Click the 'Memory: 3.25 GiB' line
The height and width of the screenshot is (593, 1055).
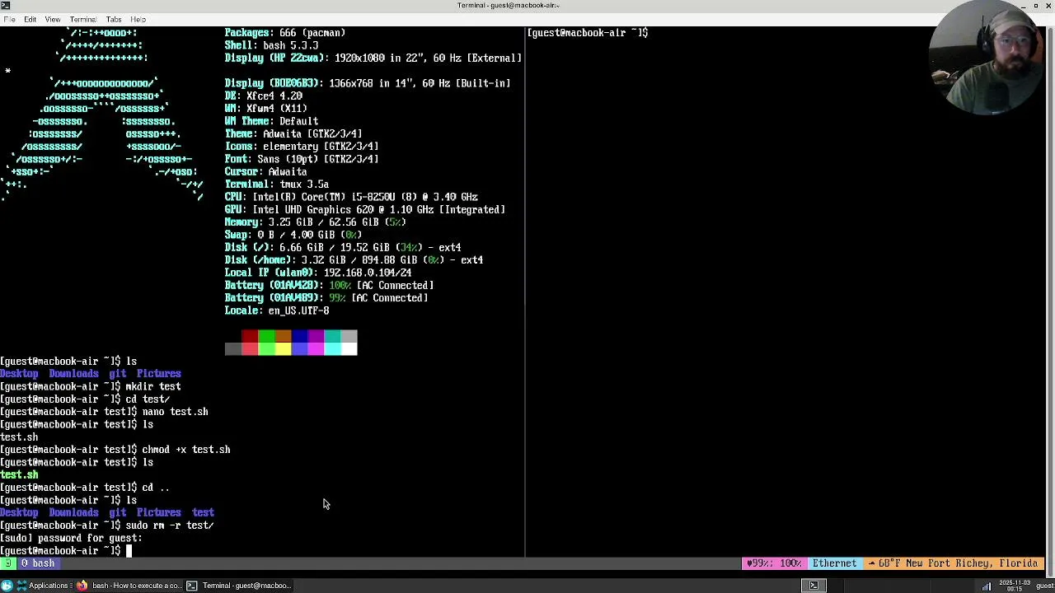[x=316, y=222]
